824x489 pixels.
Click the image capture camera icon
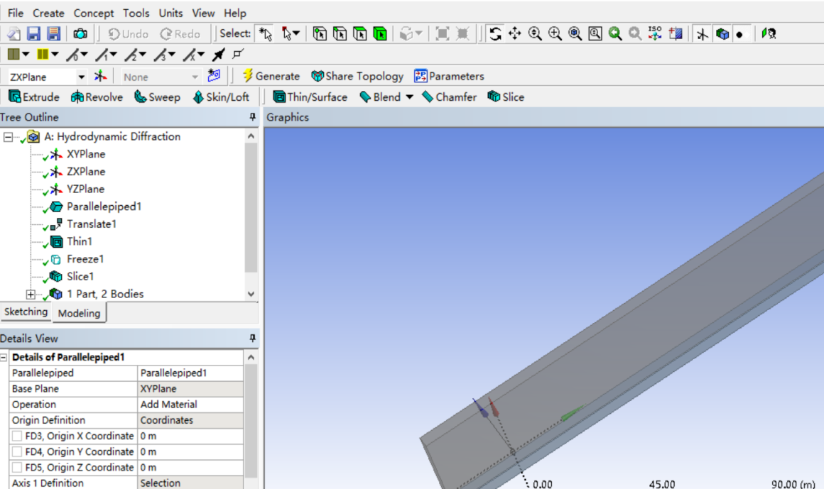(81, 33)
